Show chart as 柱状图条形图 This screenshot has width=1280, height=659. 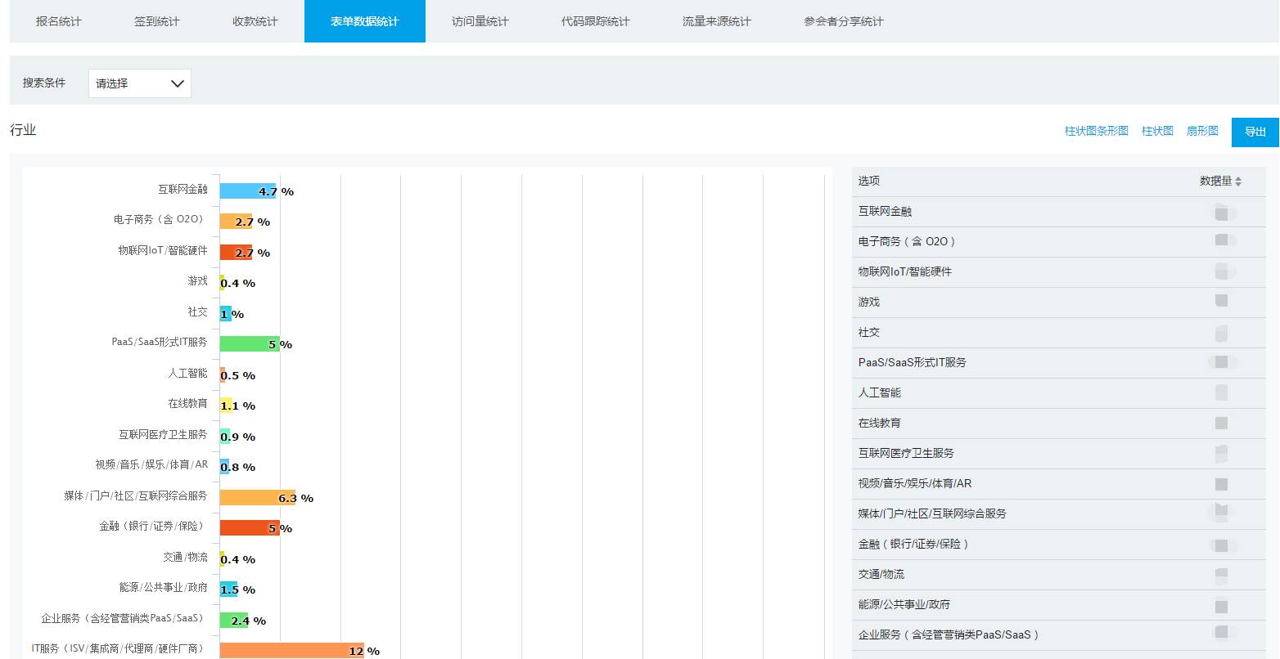tap(1097, 131)
